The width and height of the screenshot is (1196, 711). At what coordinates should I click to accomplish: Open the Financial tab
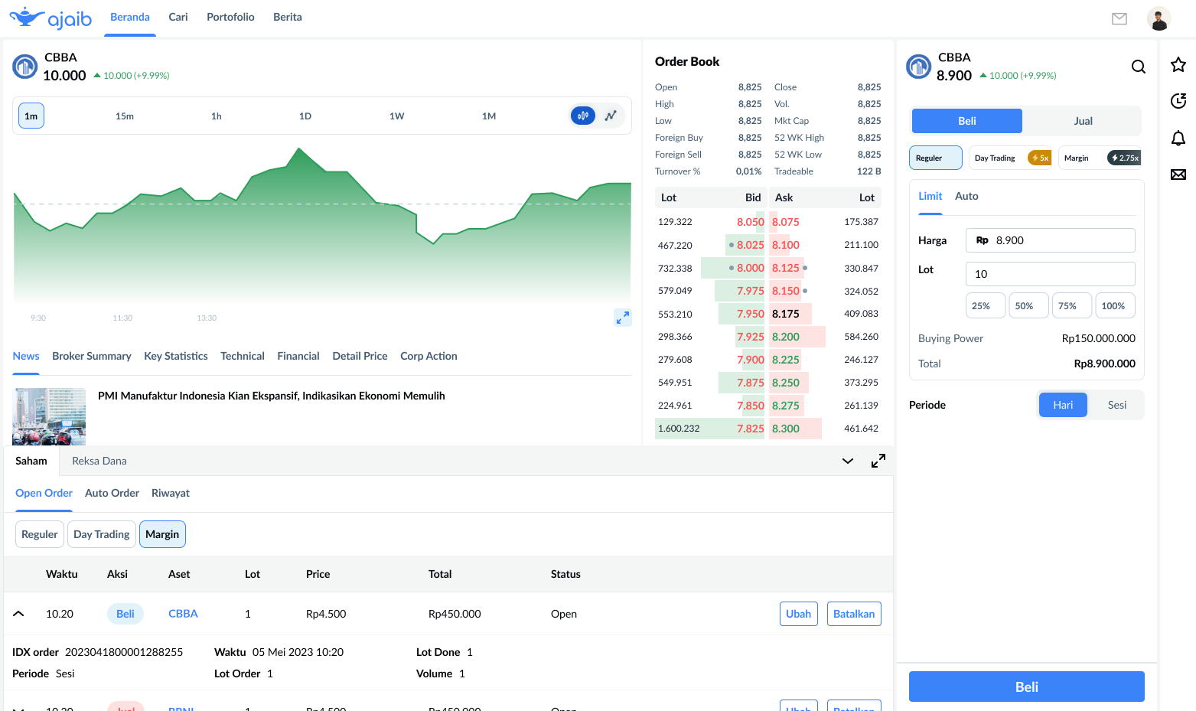tap(298, 356)
